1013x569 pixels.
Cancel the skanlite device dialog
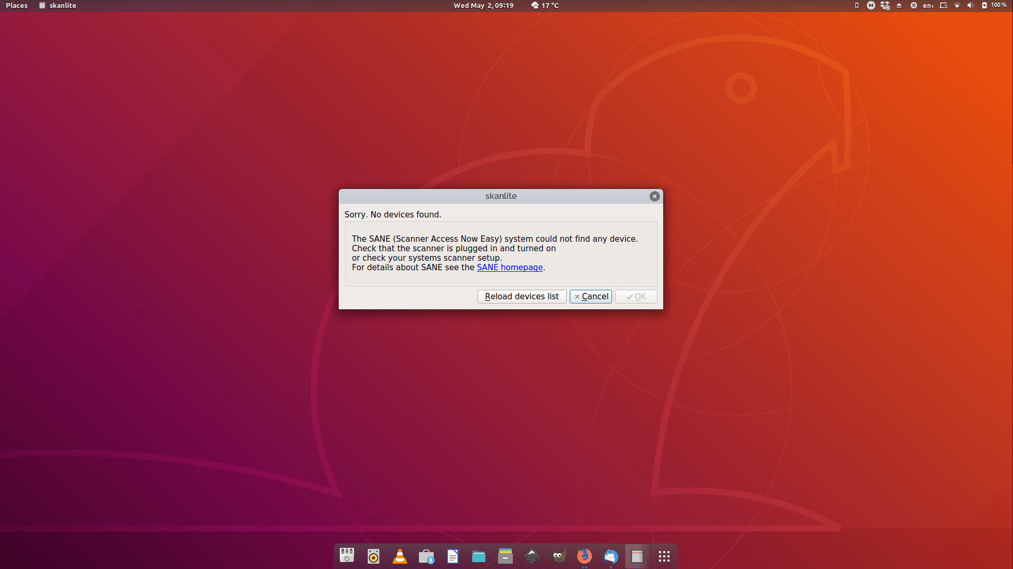591,297
